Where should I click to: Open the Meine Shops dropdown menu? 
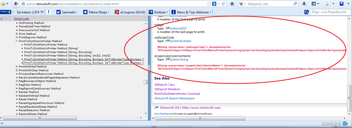coord(96,12)
